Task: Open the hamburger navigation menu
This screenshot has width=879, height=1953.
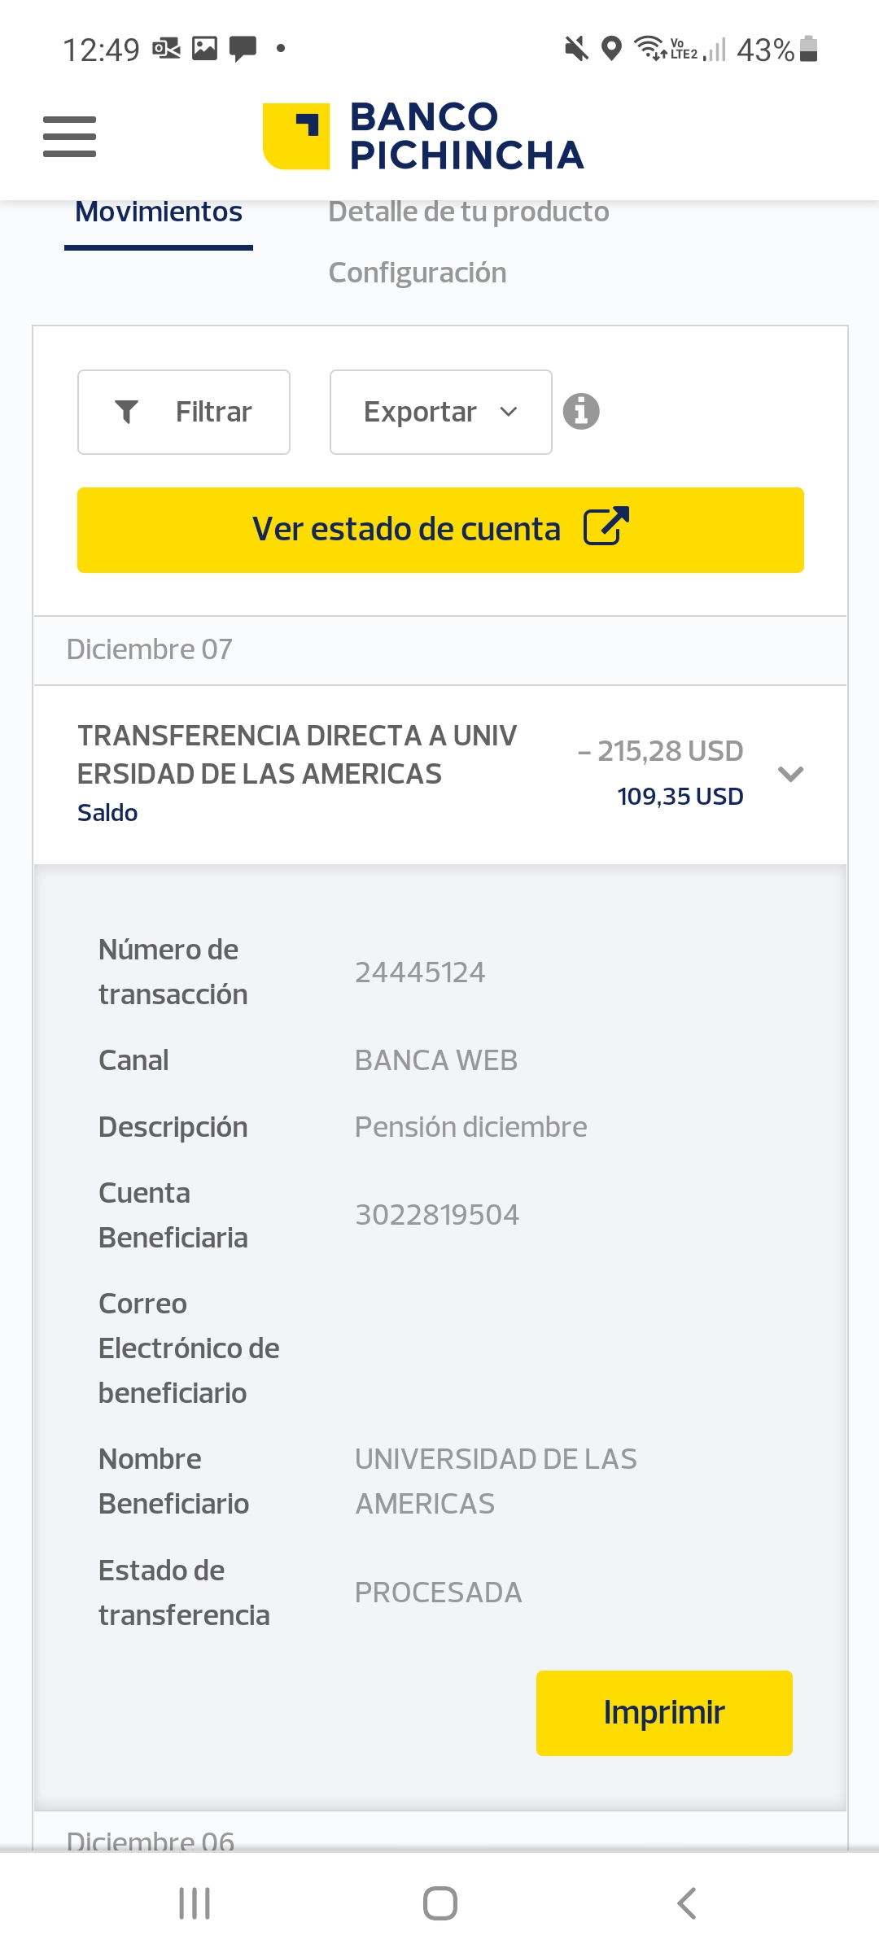Action: [69, 136]
